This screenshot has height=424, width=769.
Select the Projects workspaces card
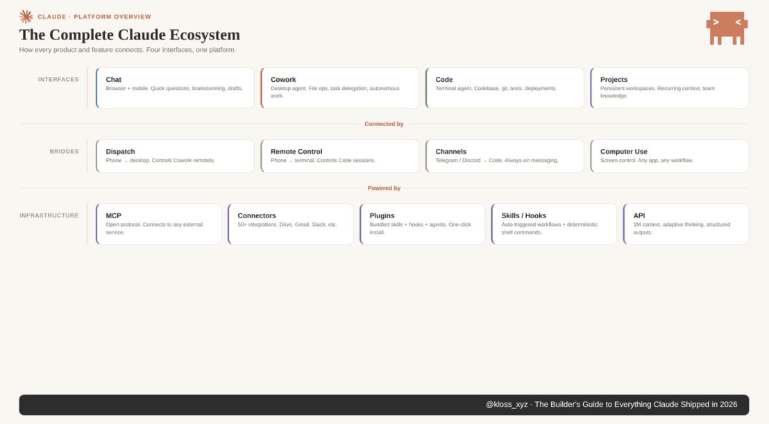(669, 88)
